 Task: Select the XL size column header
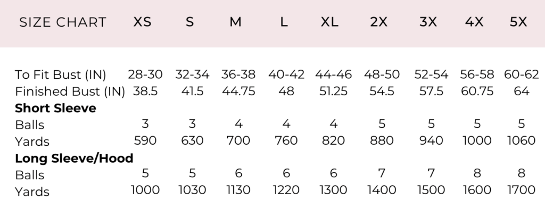pyautogui.click(x=329, y=22)
